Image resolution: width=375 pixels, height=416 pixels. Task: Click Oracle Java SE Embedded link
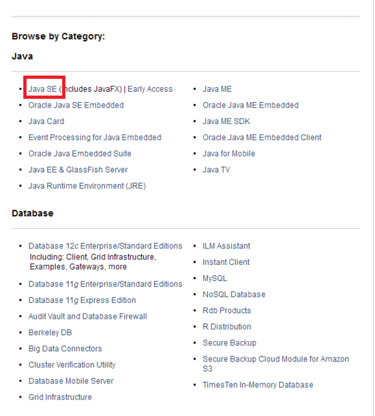76,105
